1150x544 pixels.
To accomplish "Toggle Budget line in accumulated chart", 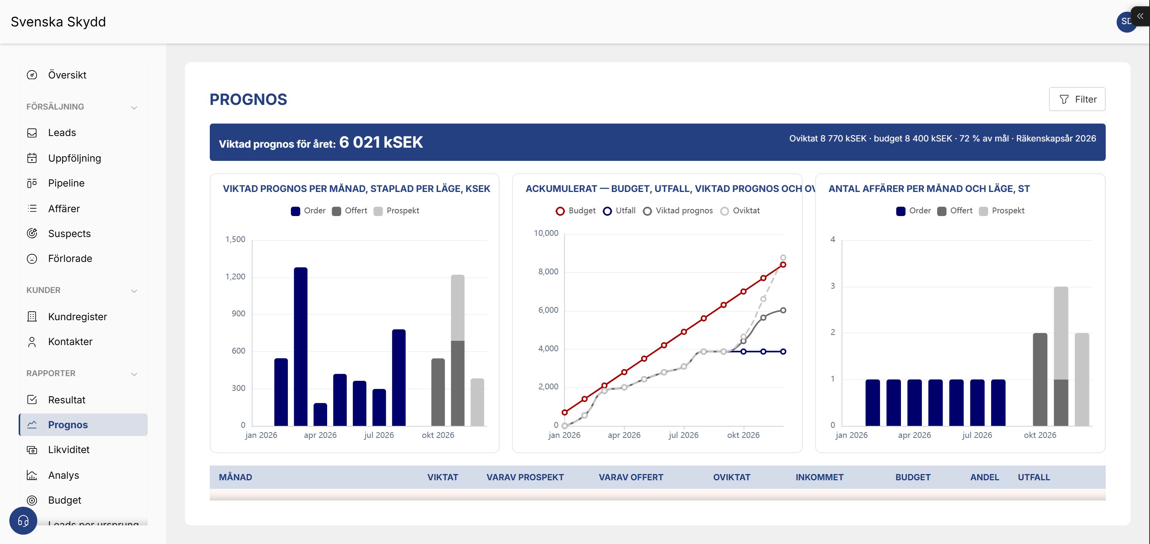I will point(575,211).
